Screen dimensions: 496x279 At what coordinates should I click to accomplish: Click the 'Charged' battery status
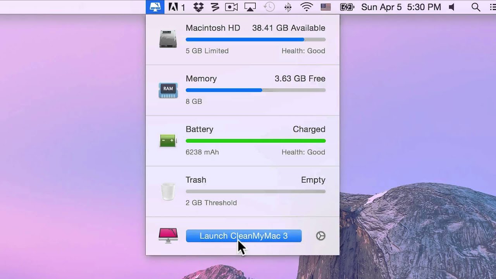click(x=309, y=129)
